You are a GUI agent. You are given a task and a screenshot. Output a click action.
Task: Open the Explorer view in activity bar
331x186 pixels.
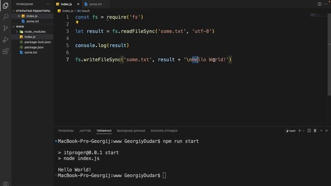(x=6, y=6)
